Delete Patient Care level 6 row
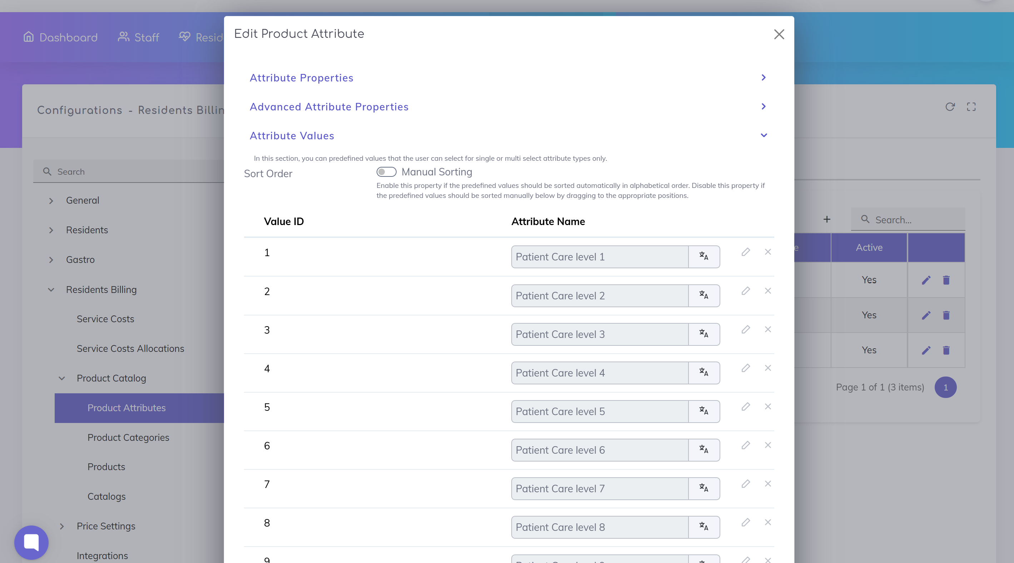Screen dimensions: 1014x563 767,445
